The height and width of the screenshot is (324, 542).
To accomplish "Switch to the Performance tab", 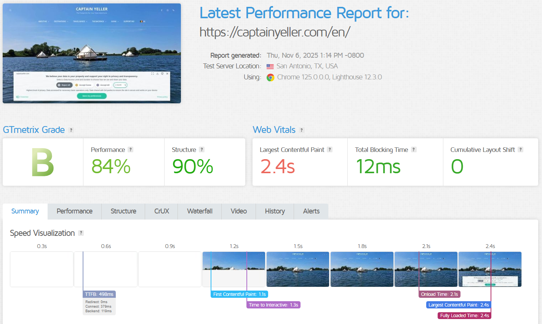I will coord(75,211).
